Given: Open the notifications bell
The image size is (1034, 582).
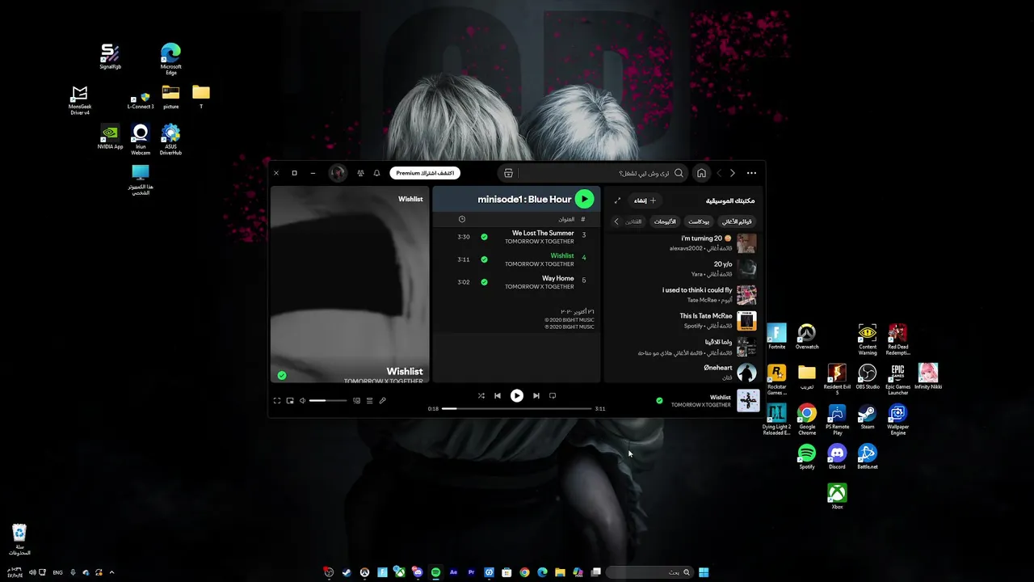Looking at the screenshot, I should point(376,173).
